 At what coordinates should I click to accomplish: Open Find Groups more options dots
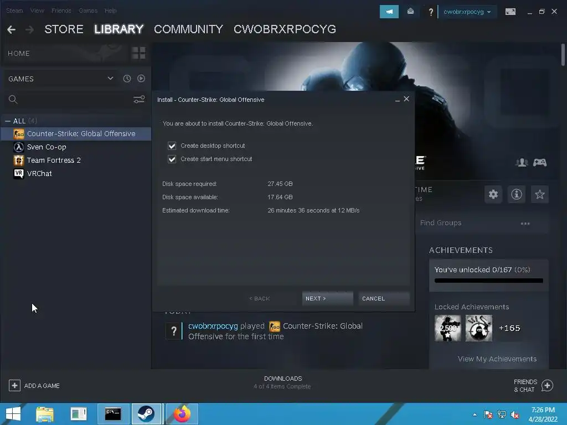click(x=525, y=224)
